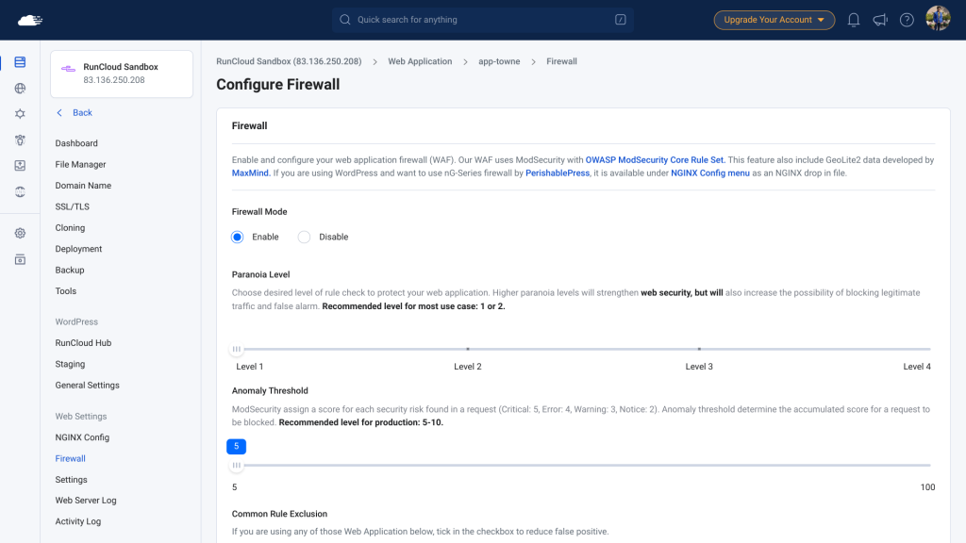Open Deployment in the side menu
The image size is (966, 543).
[x=78, y=249]
